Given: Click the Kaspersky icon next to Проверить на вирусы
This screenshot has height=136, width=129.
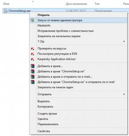Looking at the screenshot, I should [x=32, y=49].
